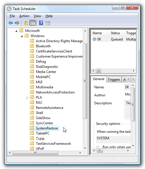The height and width of the screenshot is (169, 145).
Task: Click the Bluetooth folder icon
Action: pyautogui.click(x=32, y=46)
